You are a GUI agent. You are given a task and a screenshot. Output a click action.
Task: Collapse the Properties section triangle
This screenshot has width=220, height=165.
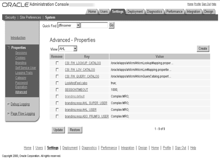tap(9, 48)
